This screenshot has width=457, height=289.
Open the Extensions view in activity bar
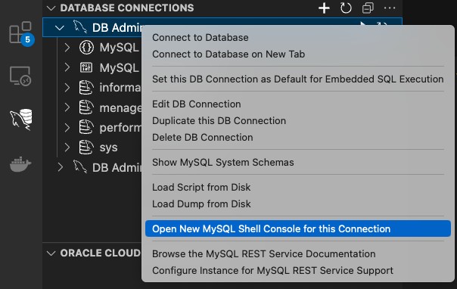point(20,33)
